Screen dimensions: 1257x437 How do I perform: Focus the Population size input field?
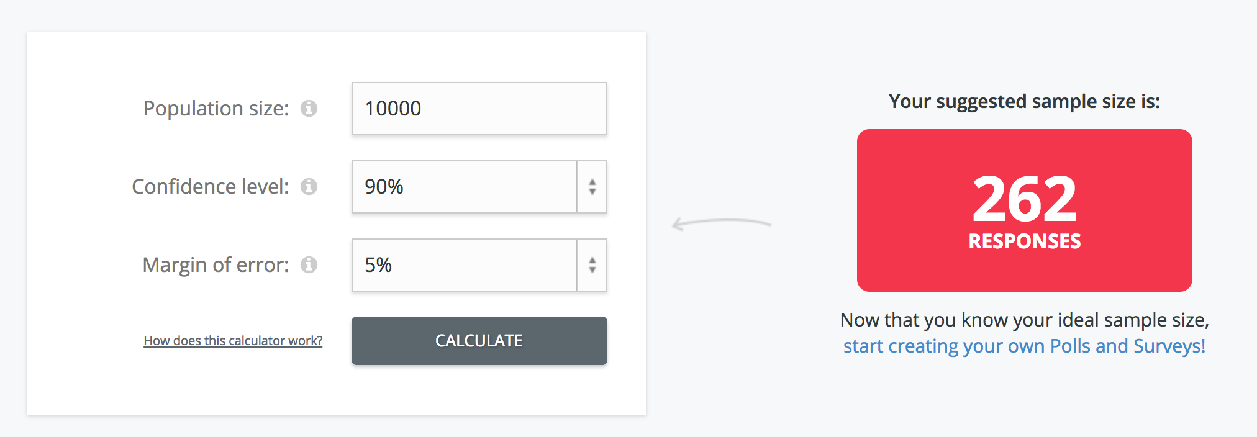click(479, 109)
